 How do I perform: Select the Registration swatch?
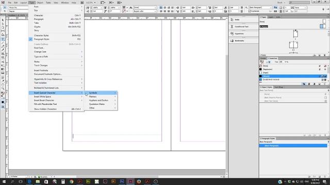point(293,69)
